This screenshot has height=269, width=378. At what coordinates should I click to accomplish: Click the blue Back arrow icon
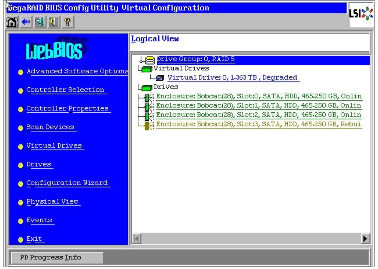tap(26, 22)
